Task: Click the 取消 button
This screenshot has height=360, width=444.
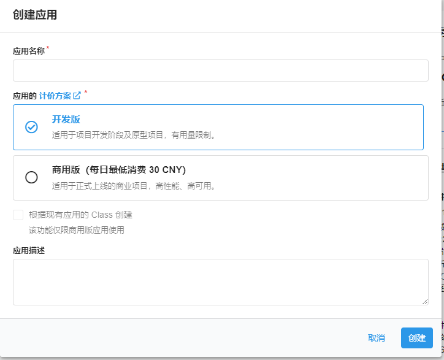Action: pyautogui.click(x=377, y=338)
